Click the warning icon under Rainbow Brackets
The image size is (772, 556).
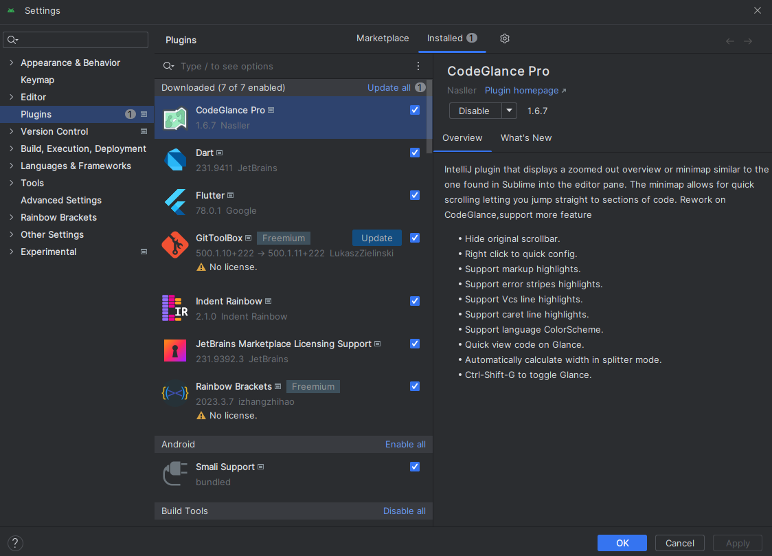tap(201, 416)
